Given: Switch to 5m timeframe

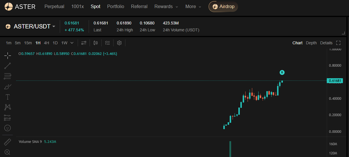Looking at the screenshot, I should [x=18, y=43].
